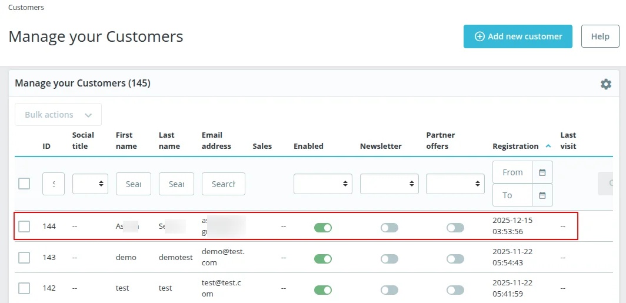Sort by the Email address column header
This screenshot has height=303, width=626.
coord(216,141)
